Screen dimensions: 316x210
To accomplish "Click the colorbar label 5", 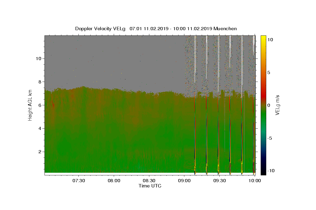I will (269, 72).
